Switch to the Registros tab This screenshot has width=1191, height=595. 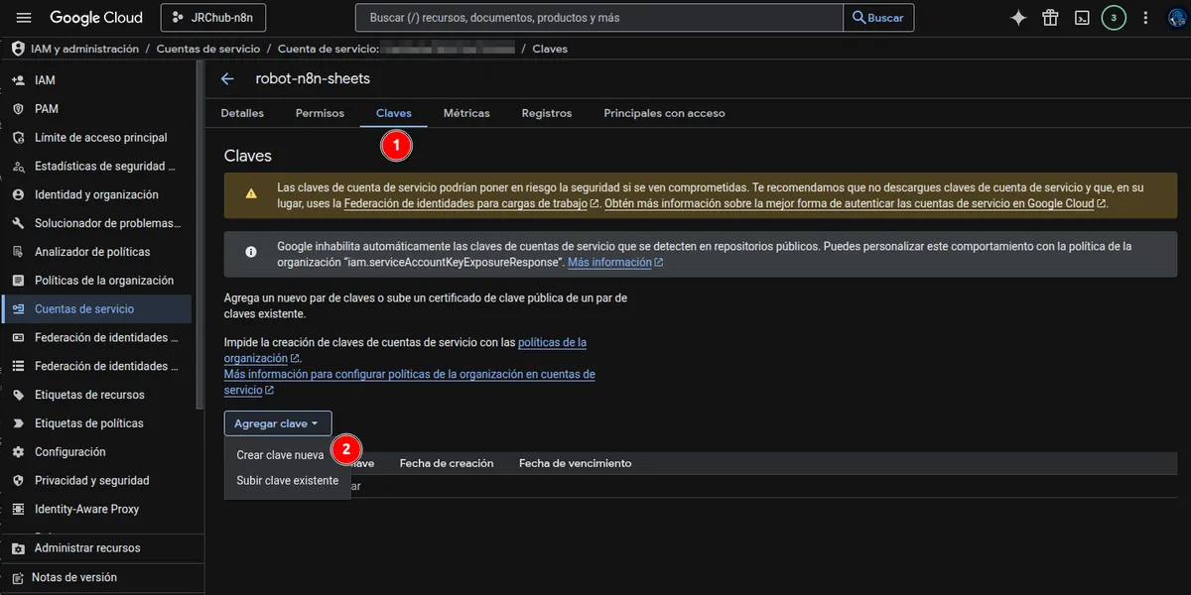pos(547,113)
